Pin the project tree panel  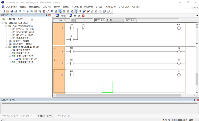[46, 15]
